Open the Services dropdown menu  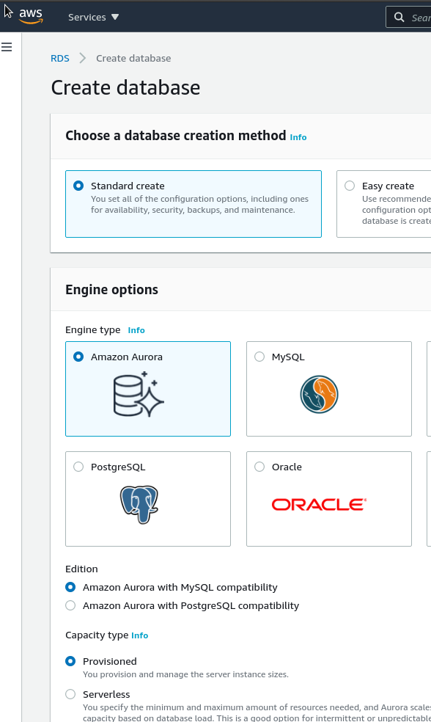click(93, 17)
